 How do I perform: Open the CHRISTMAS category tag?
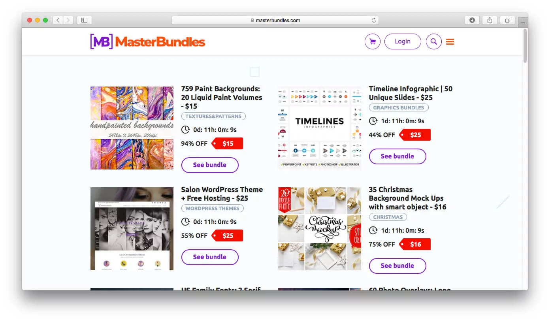(x=388, y=217)
